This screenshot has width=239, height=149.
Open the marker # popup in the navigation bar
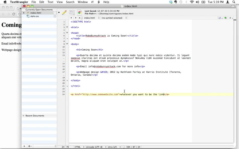point(231,18)
